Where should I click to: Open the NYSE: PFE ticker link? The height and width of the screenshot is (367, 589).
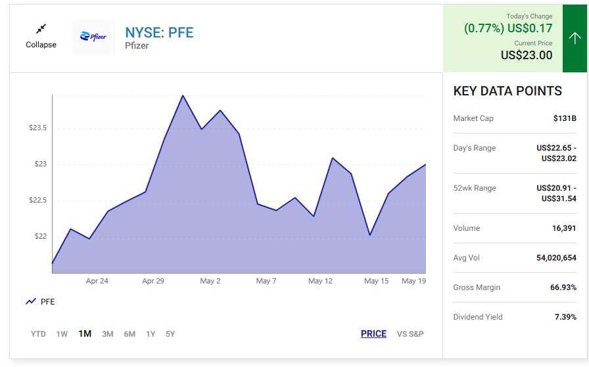[x=159, y=33]
